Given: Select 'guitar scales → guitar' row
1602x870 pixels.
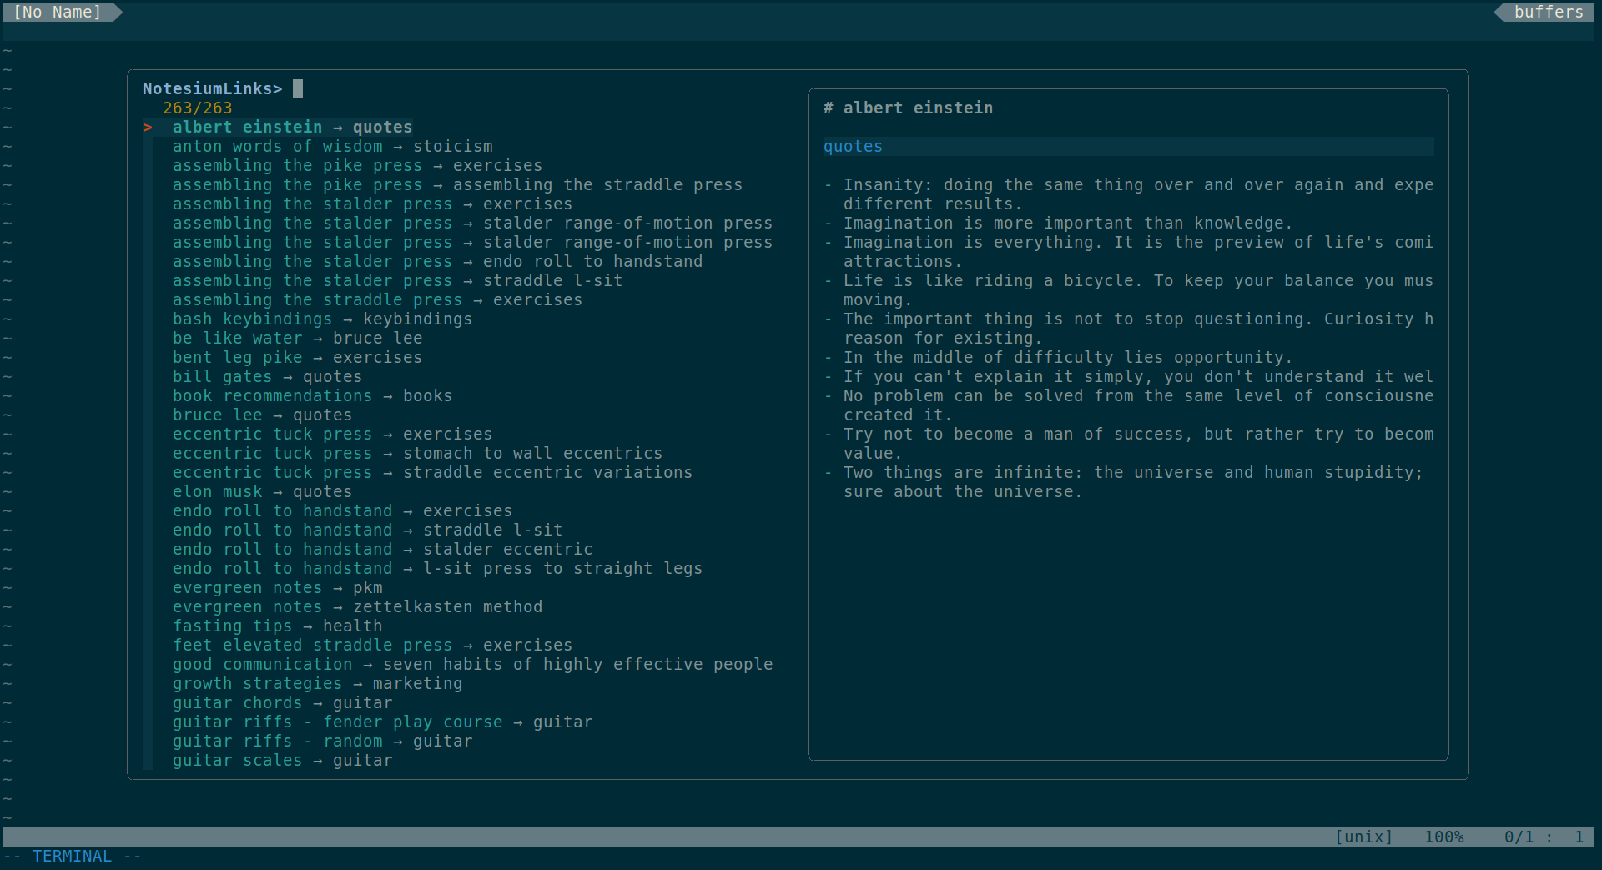Looking at the screenshot, I should coord(282,760).
